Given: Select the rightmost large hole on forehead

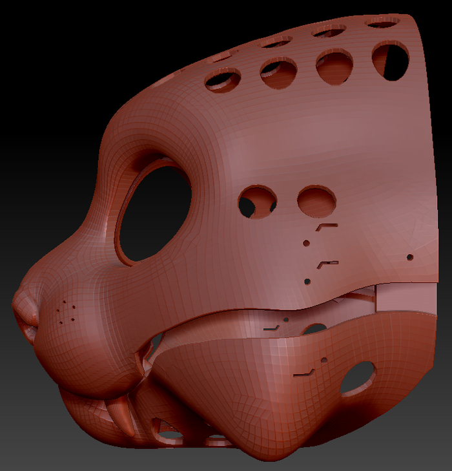Looking at the screenshot, I should (x=390, y=61).
